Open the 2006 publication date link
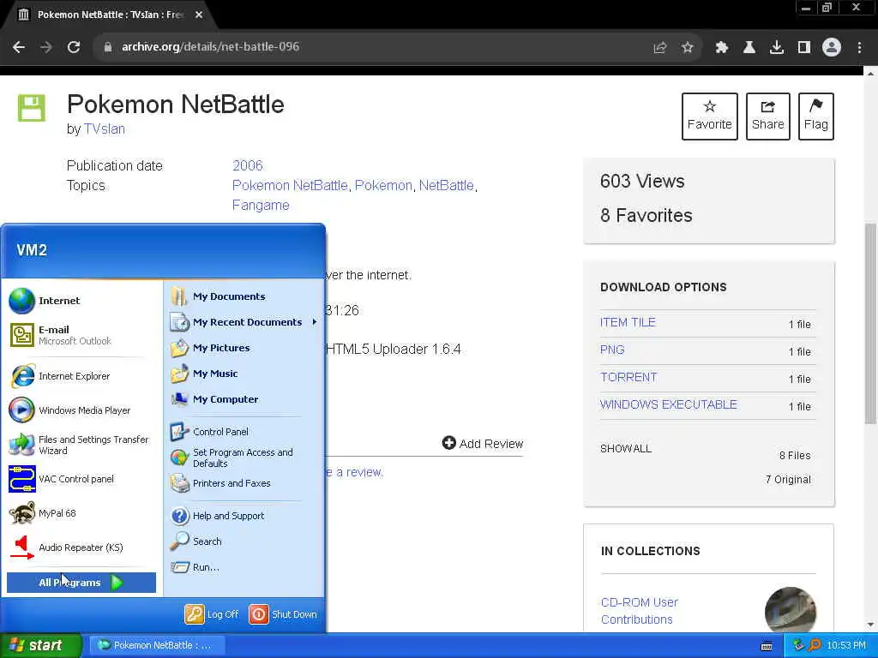Screen dimensions: 878x658 coord(248,165)
